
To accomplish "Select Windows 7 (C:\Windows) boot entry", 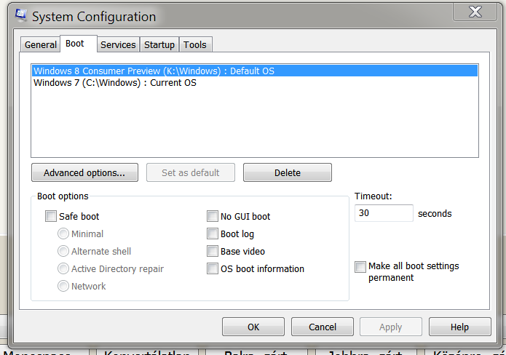I will pos(255,82).
